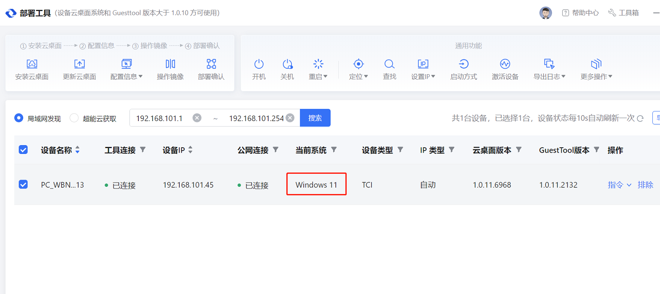Click the 排除 exclude link
The width and height of the screenshot is (660, 294).
click(x=645, y=185)
